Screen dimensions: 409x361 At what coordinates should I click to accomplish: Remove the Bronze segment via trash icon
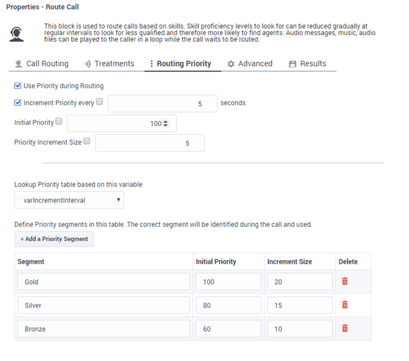(345, 329)
